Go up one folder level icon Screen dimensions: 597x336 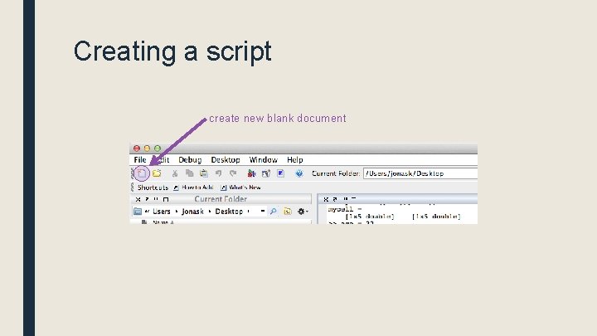click(x=288, y=212)
